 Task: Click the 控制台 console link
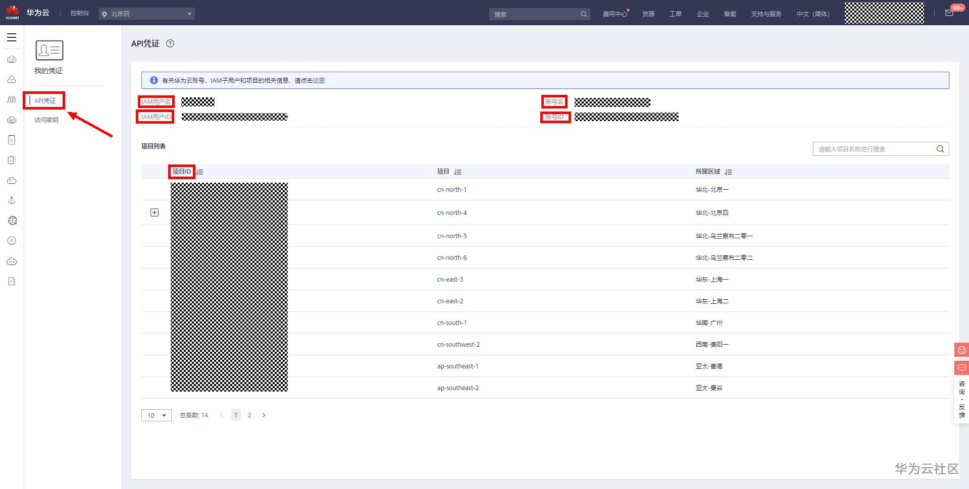coord(80,13)
